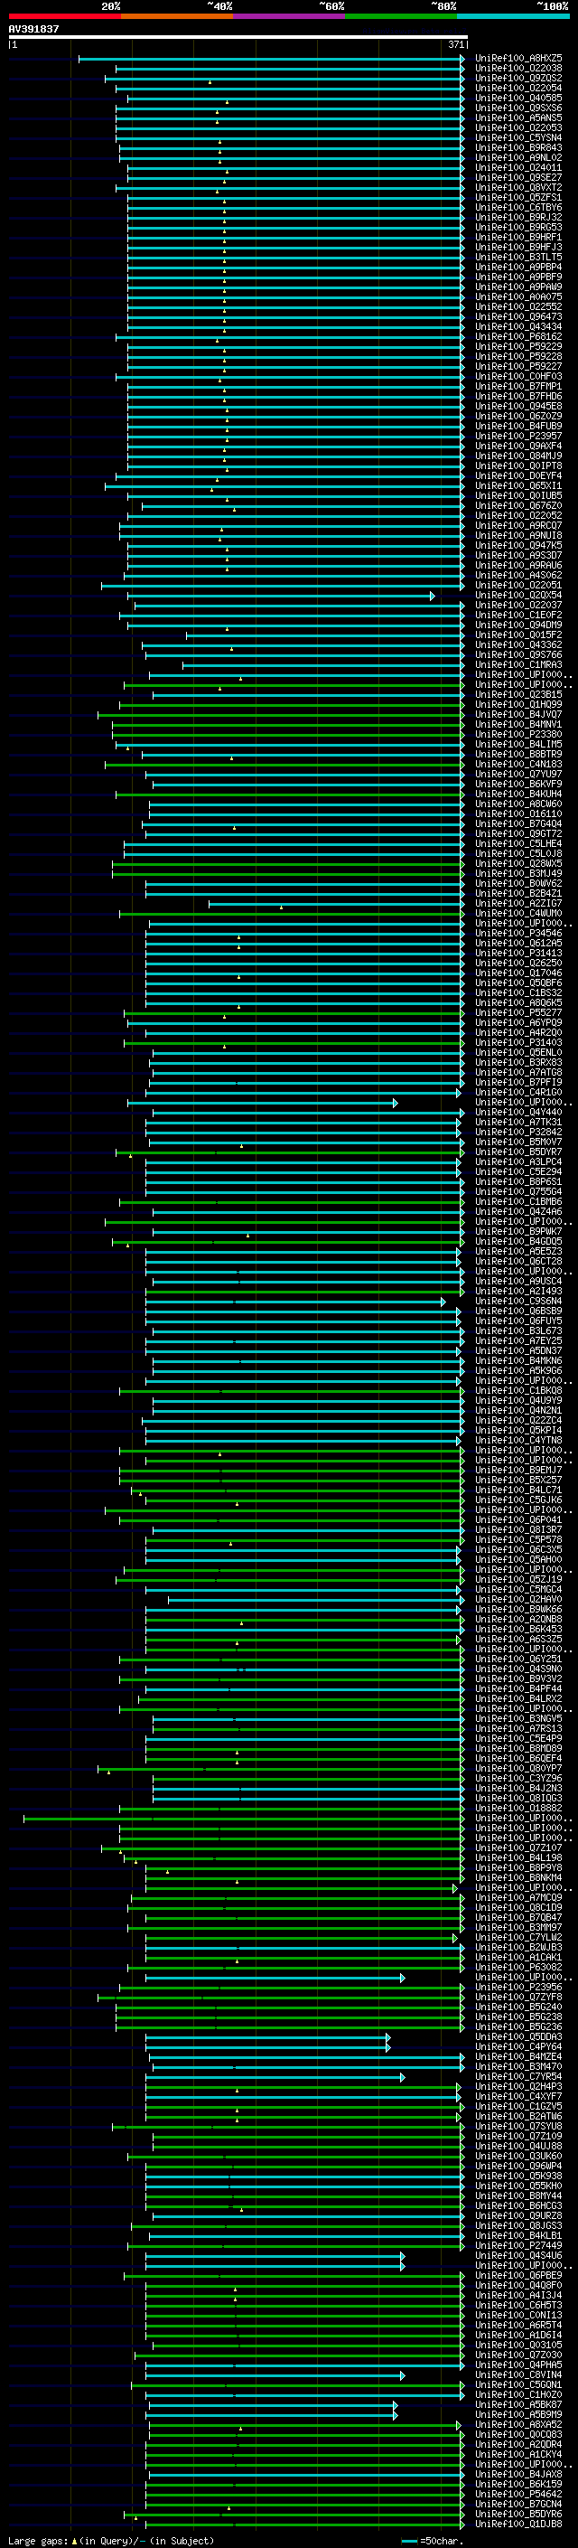Select the UniRef100_B3TLT5 hit name
Viewport: 578px width, 2548px height.
coord(518,258)
